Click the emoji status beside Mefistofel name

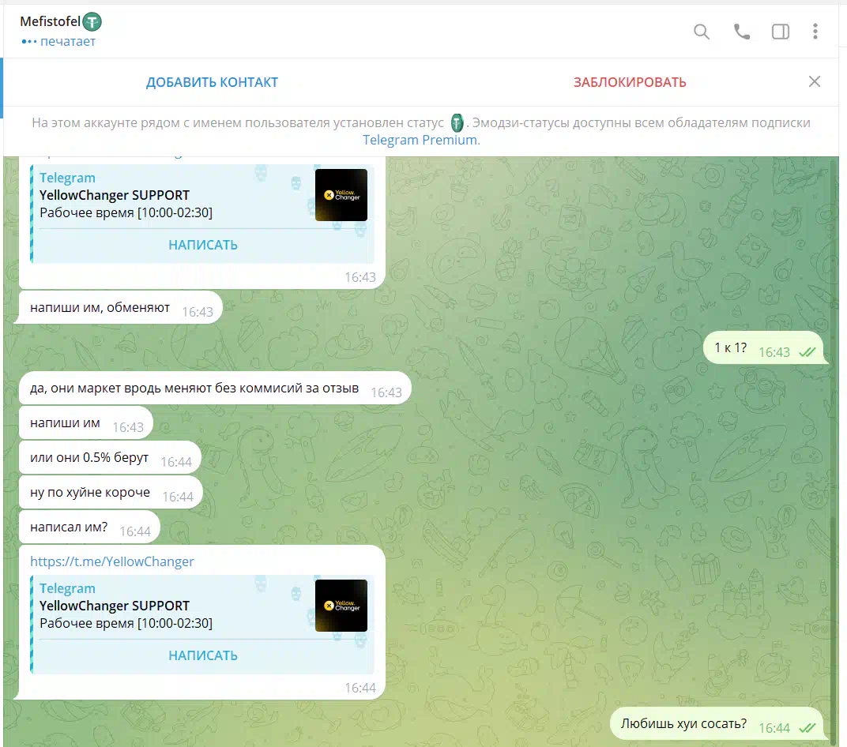(92, 22)
